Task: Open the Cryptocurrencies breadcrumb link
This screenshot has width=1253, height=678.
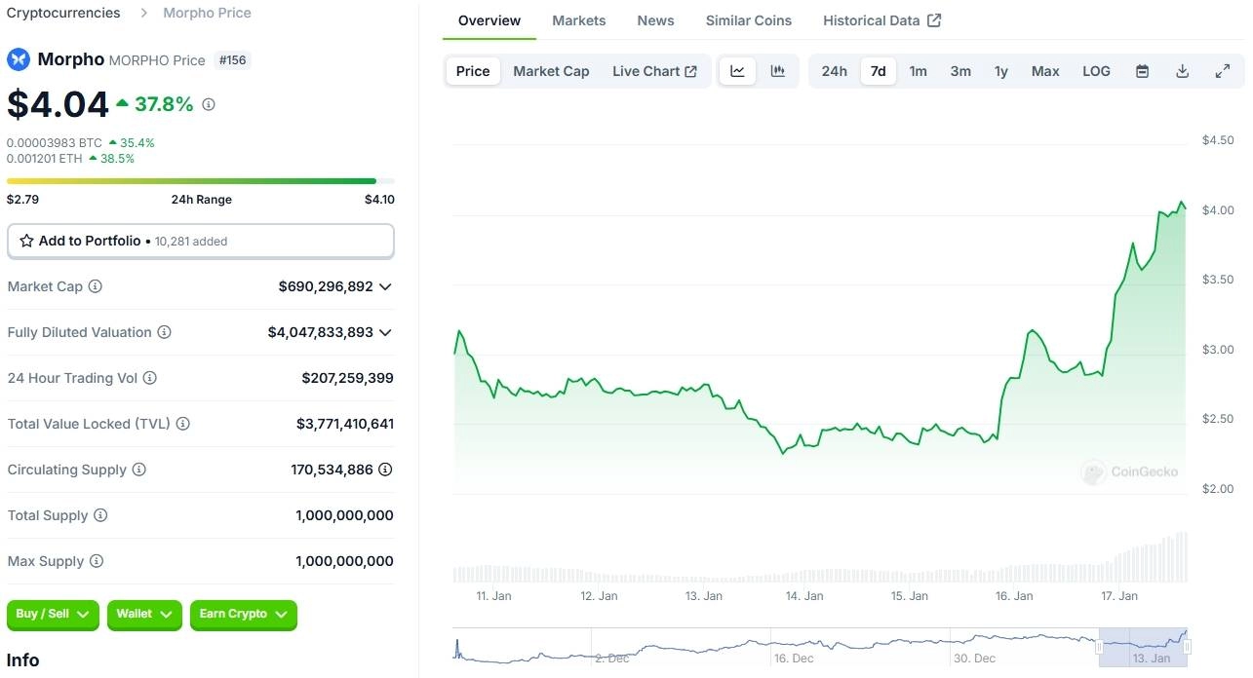Action: pyautogui.click(x=63, y=13)
